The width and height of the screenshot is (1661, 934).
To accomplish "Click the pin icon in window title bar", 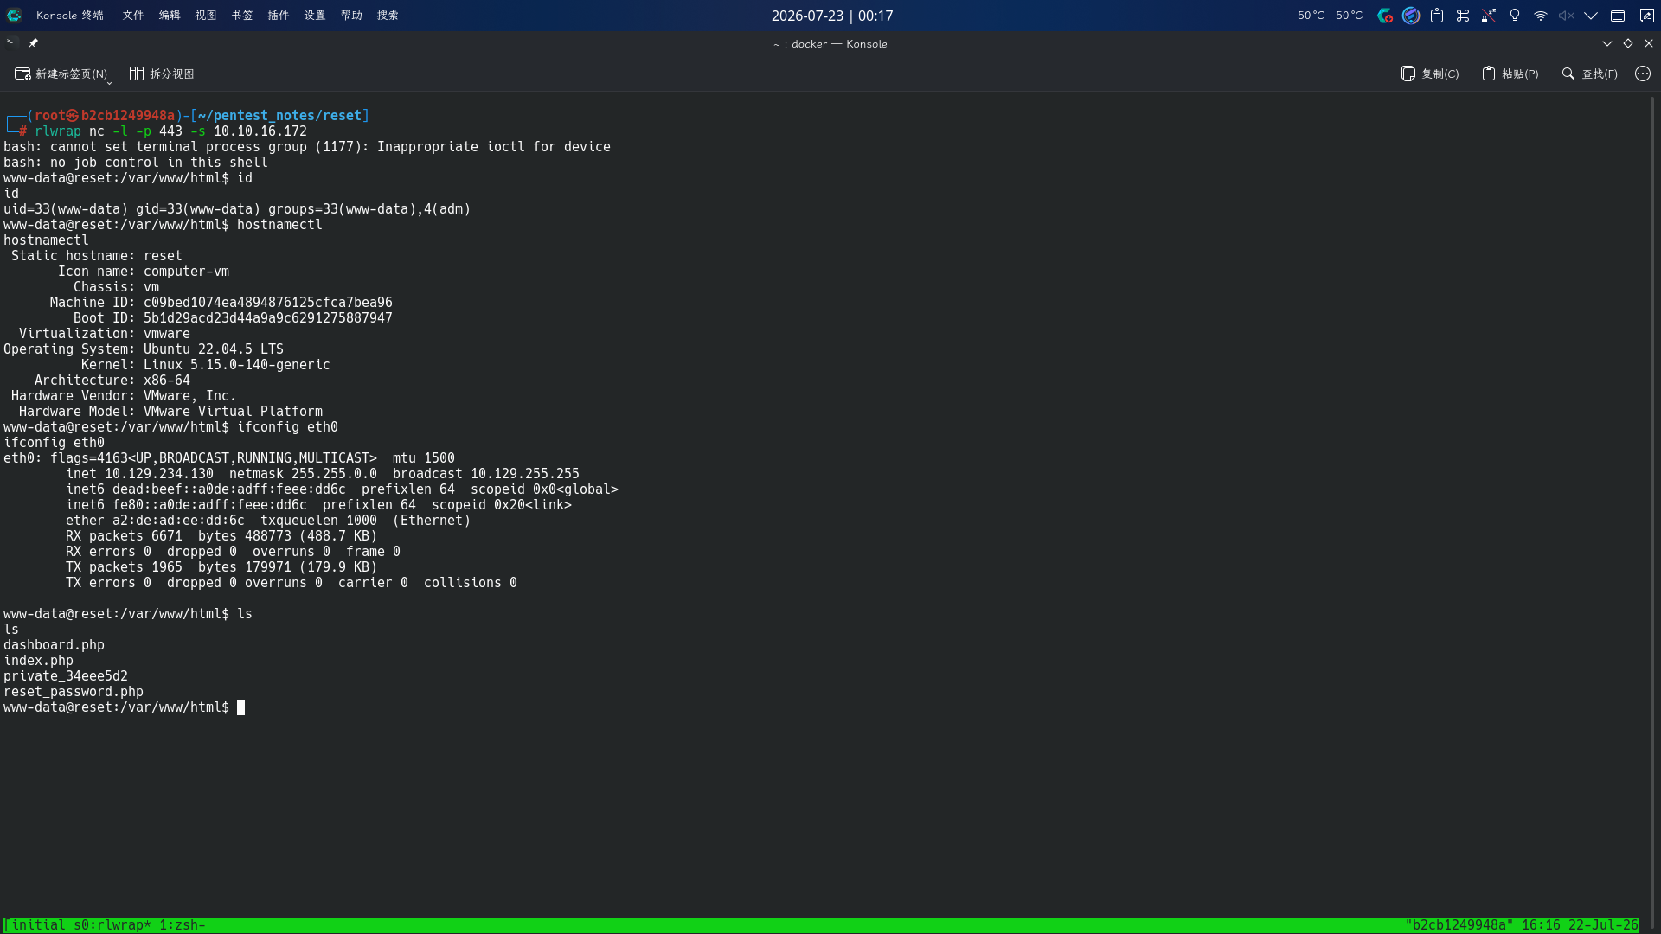I will (x=33, y=43).
